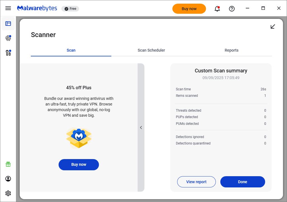Maximize the Malwarebytes window
This screenshot has width=287, height=202.
(263, 8)
